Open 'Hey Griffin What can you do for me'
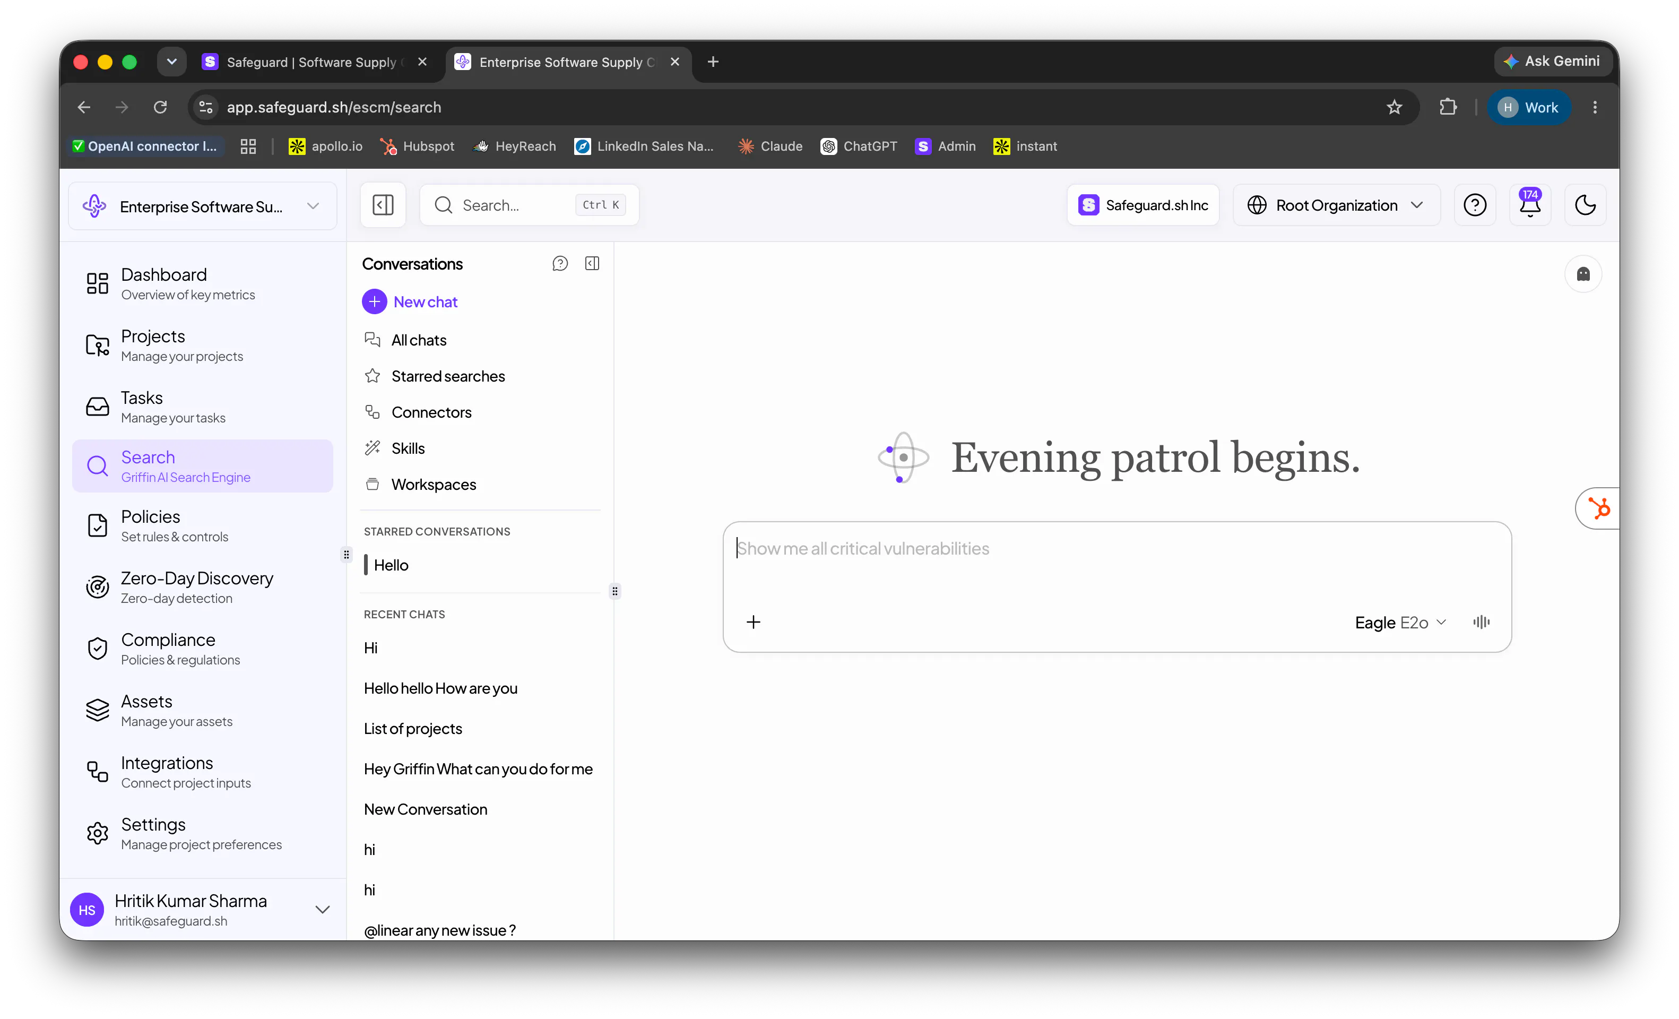Image resolution: width=1679 pixels, height=1019 pixels. click(x=478, y=769)
